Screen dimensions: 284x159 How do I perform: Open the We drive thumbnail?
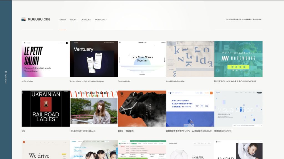pos(45,150)
